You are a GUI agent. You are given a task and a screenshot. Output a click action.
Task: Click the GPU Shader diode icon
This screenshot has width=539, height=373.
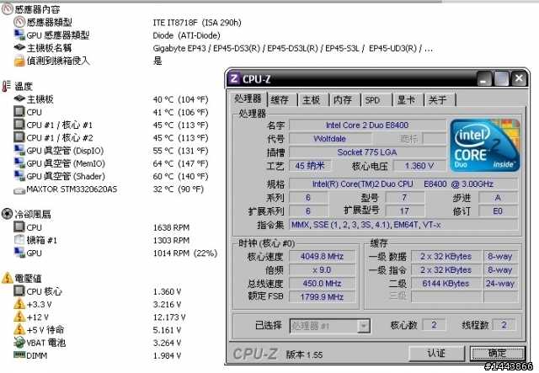click(19, 176)
